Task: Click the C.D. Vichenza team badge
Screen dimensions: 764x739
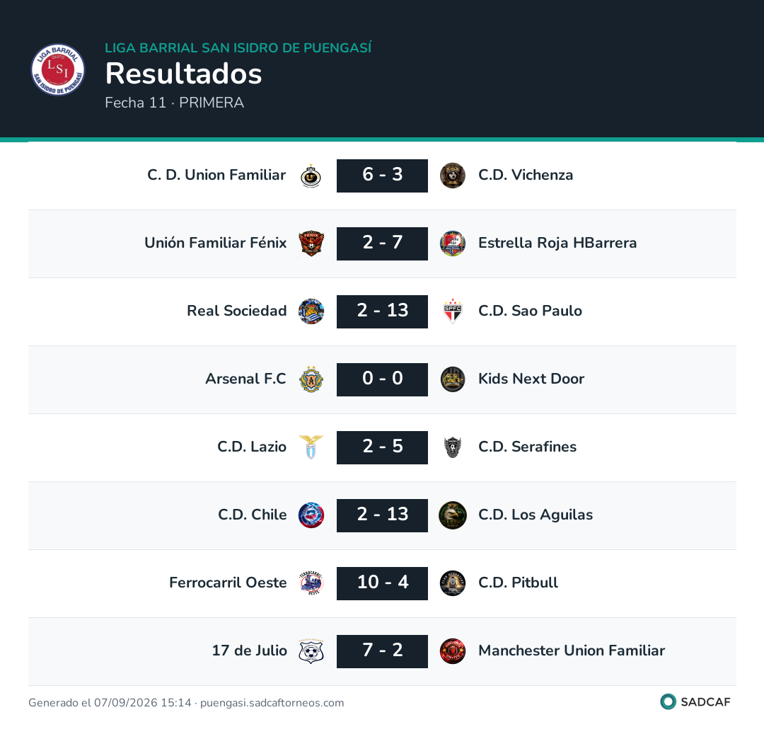Action: pyautogui.click(x=453, y=176)
